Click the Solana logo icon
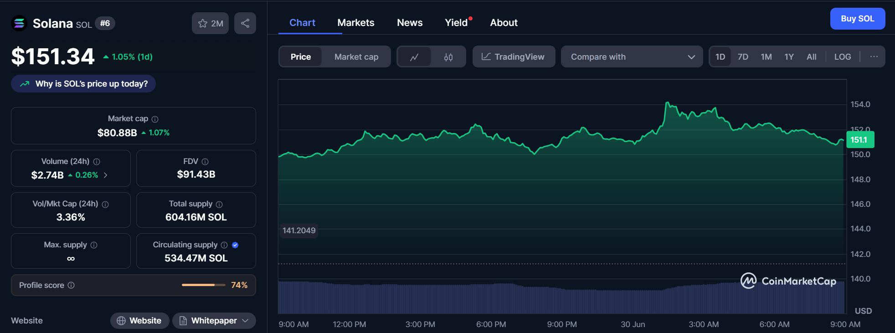The height and width of the screenshot is (333, 895). [19, 23]
